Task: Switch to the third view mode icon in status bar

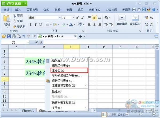Action: (x=114, y=115)
